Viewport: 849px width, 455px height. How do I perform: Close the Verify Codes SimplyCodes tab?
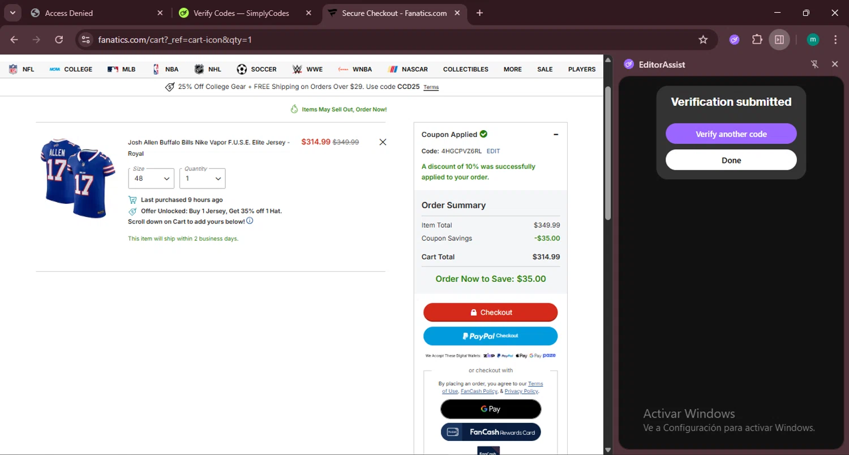[308, 13]
